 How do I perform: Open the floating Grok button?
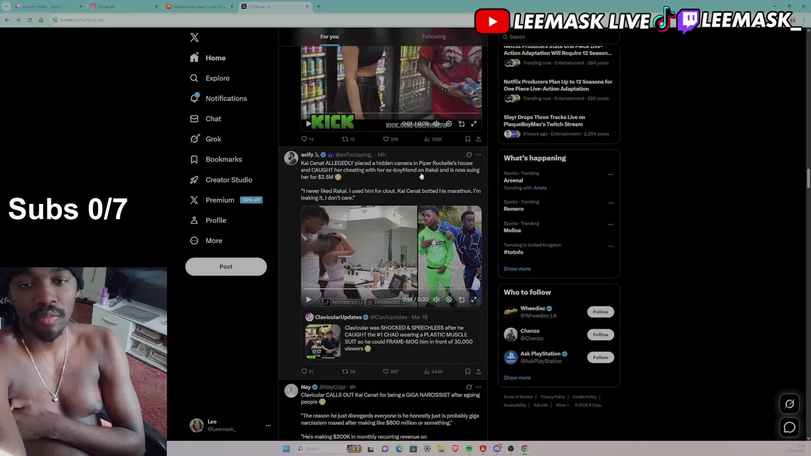(x=789, y=404)
